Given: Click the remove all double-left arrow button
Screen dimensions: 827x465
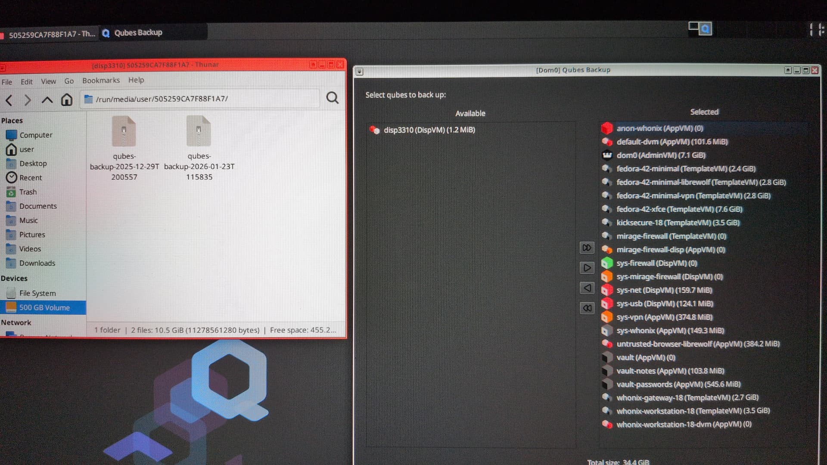Looking at the screenshot, I should (587, 308).
